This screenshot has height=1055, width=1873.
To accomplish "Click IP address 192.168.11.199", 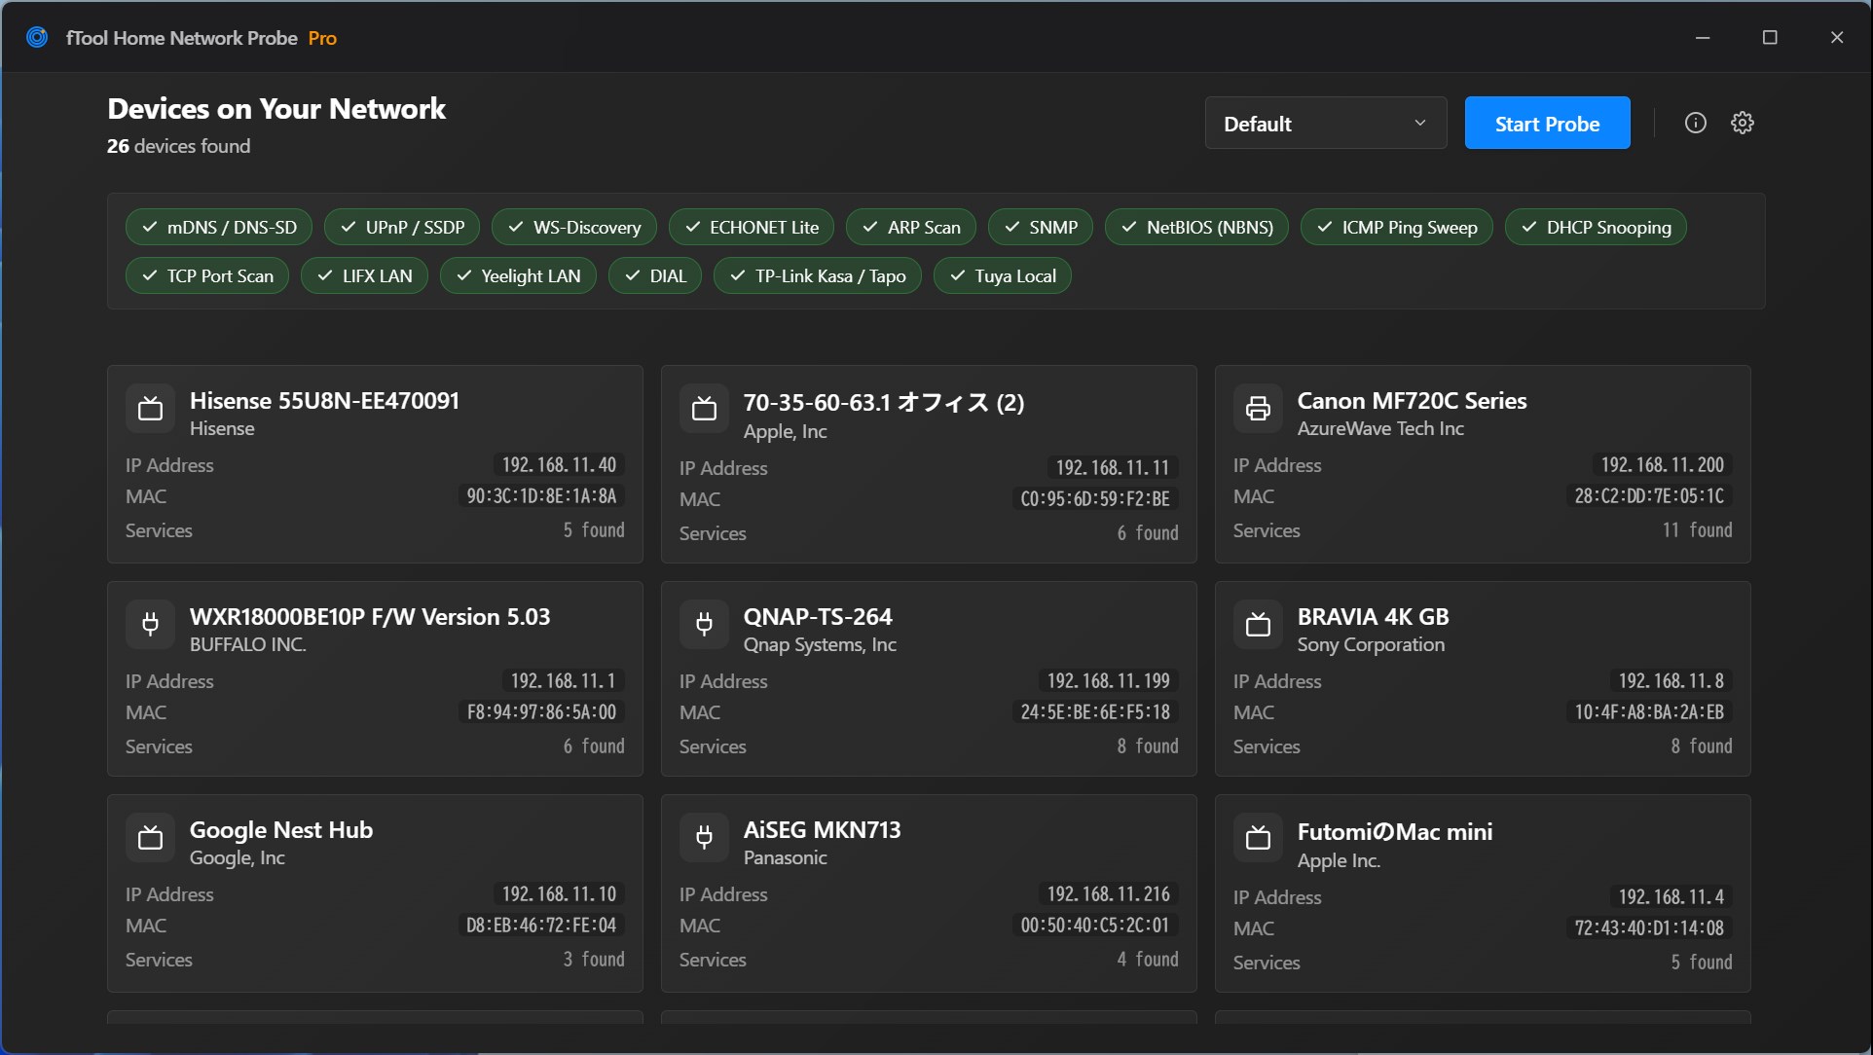I will [x=1109, y=680].
